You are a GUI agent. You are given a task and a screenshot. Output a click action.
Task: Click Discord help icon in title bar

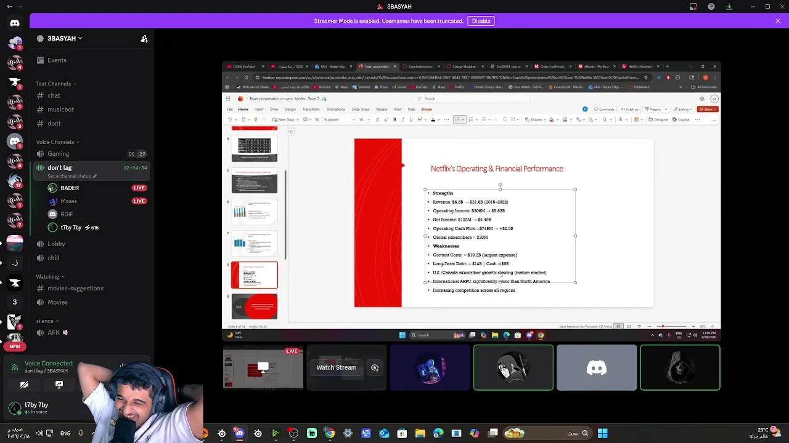click(x=711, y=7)
